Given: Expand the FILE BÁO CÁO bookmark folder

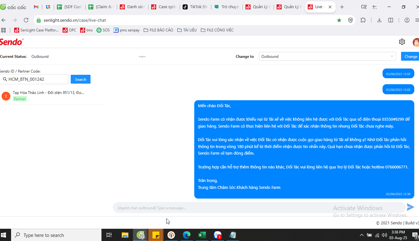Looking at the screenshot, I should click(x=158, y=30).
